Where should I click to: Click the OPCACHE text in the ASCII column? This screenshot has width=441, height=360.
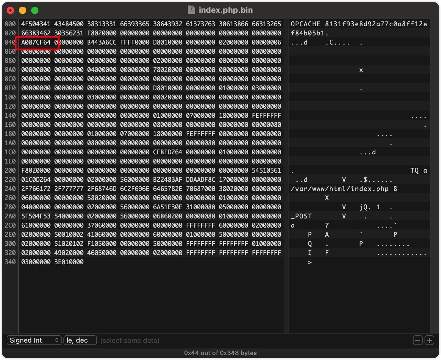click(305, 24)
